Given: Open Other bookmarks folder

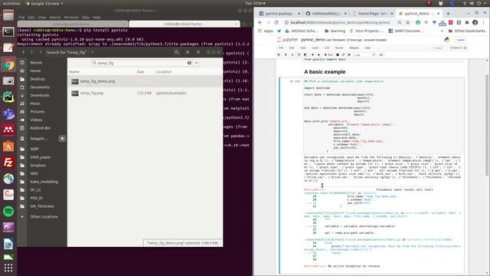Looking at the screenshot, I should point(466,31).
